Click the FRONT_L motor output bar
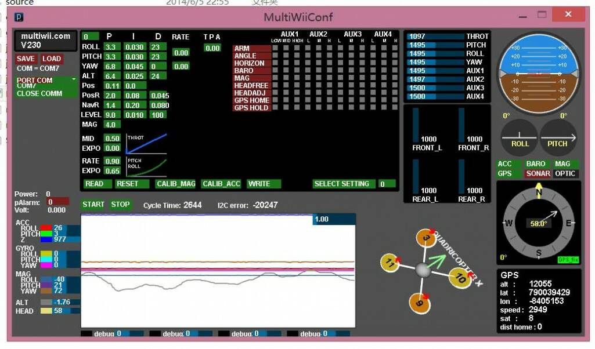595x349 pixels. [x=416, y=125]
